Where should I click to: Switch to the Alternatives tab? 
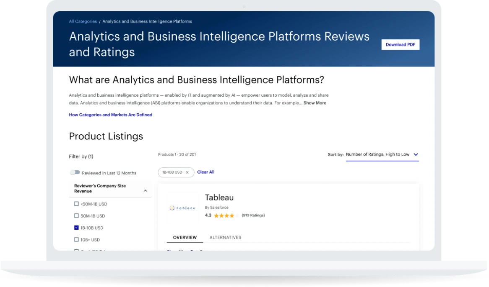point(225,238)
